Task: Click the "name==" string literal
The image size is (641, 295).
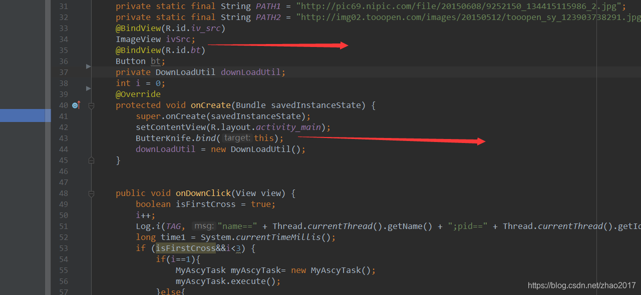Action: 237,226
